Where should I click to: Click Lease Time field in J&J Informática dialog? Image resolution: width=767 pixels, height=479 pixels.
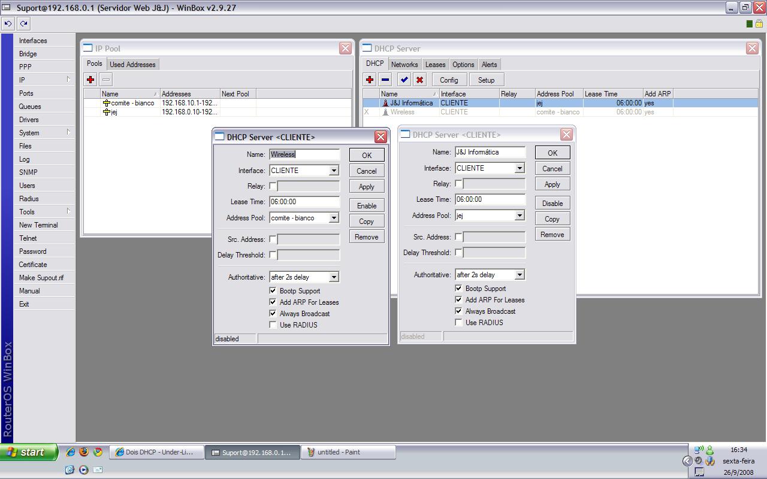tap(490, 199)
